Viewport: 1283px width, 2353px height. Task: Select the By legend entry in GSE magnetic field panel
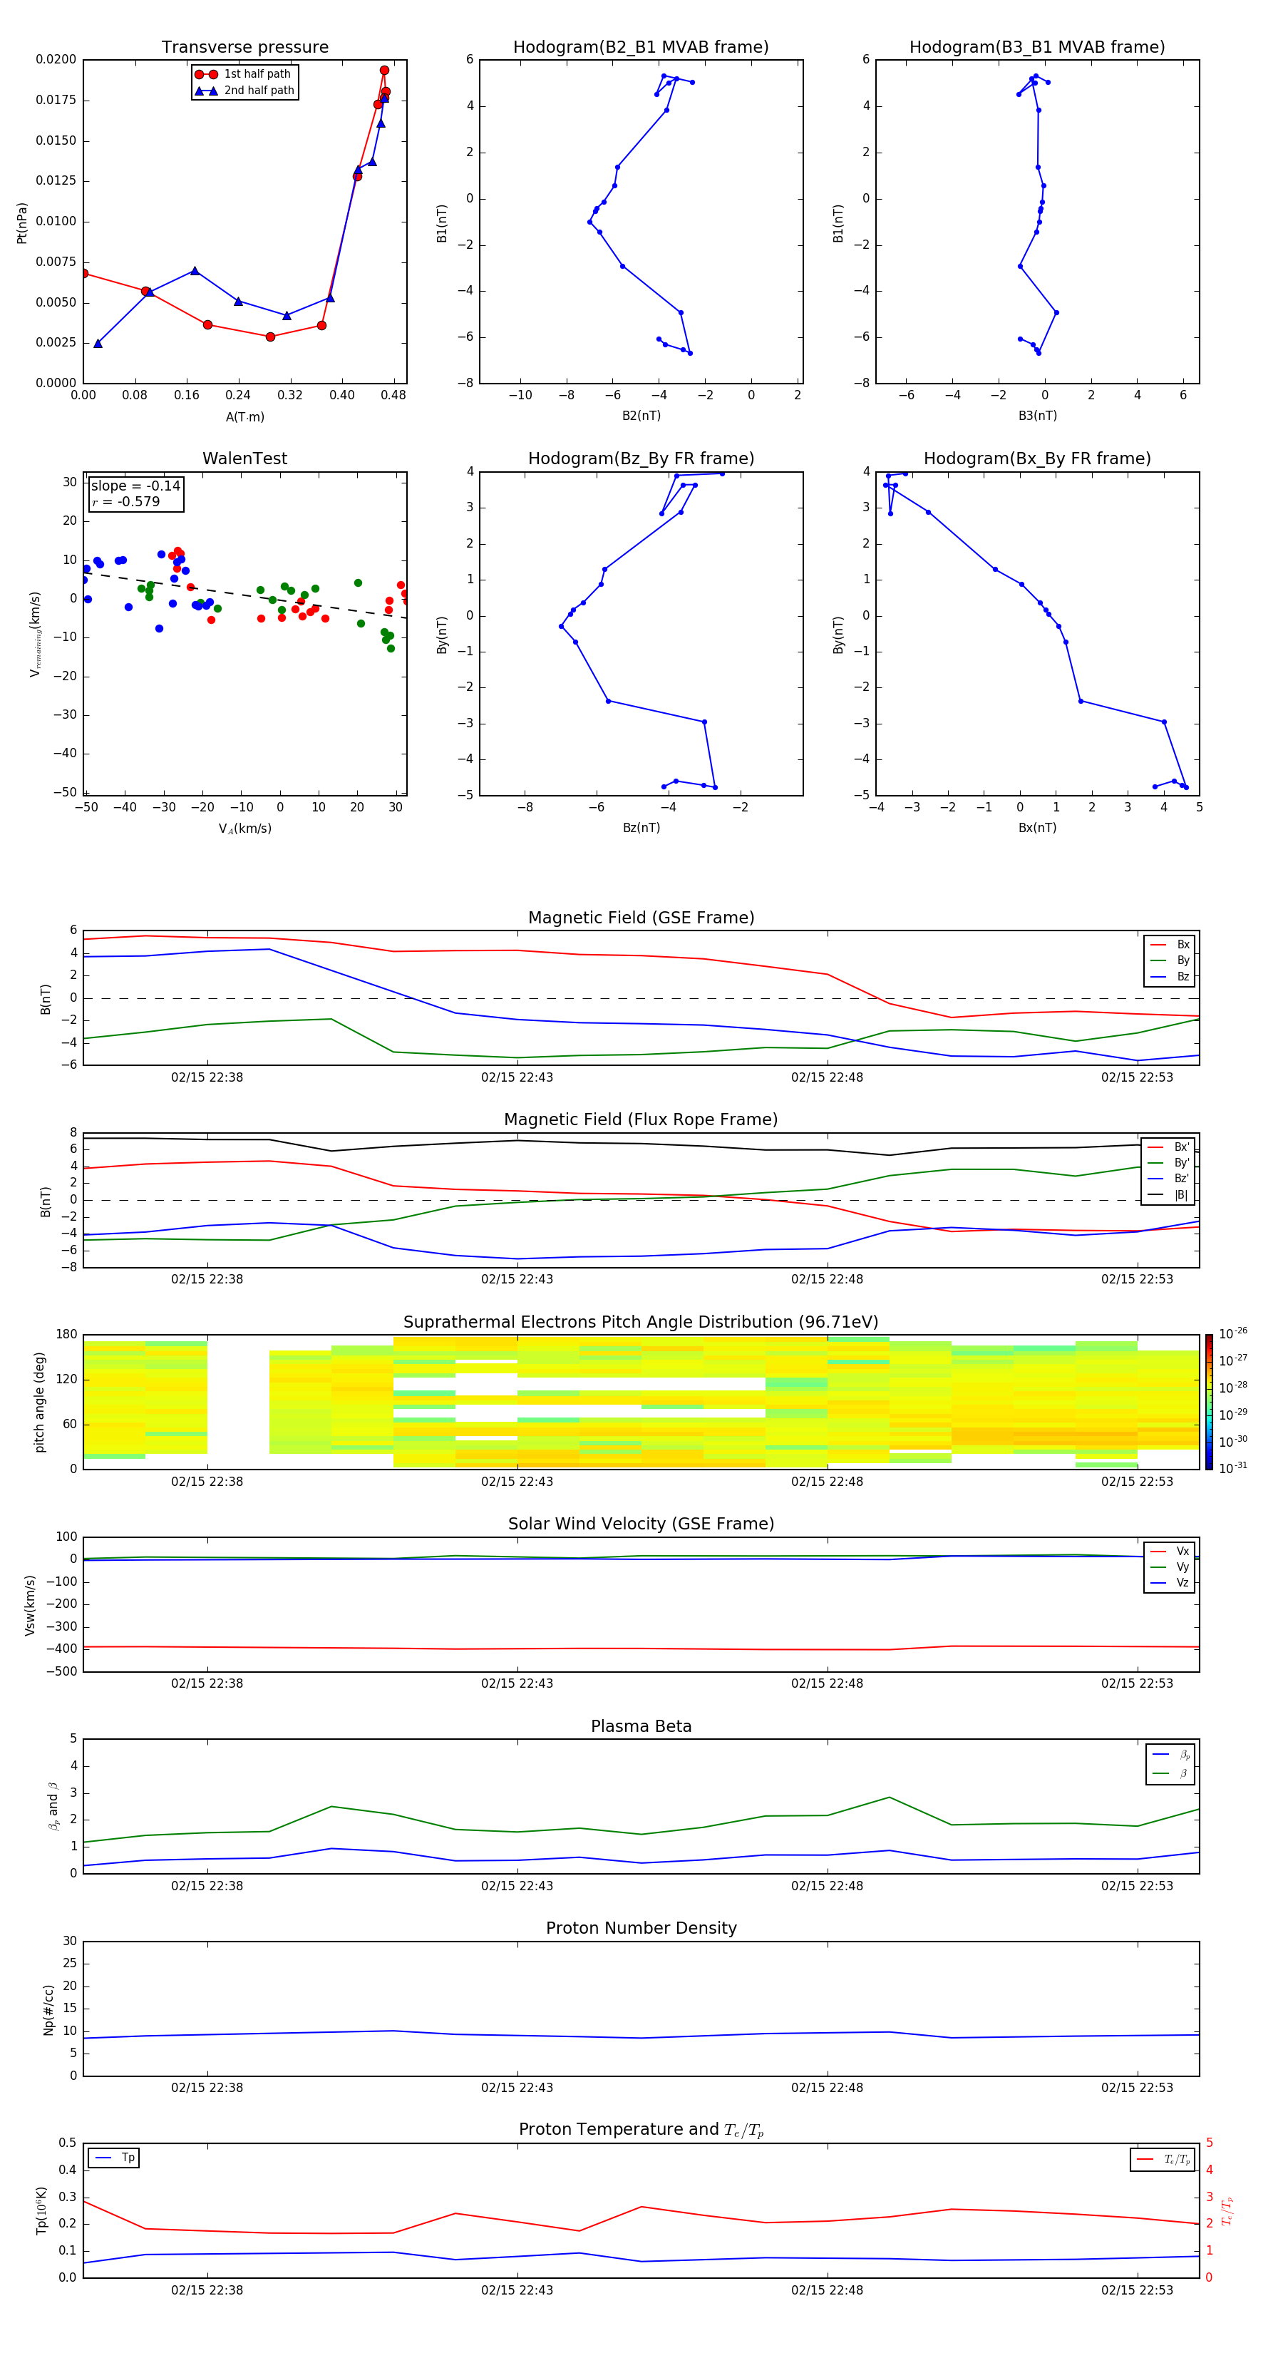1170,961
